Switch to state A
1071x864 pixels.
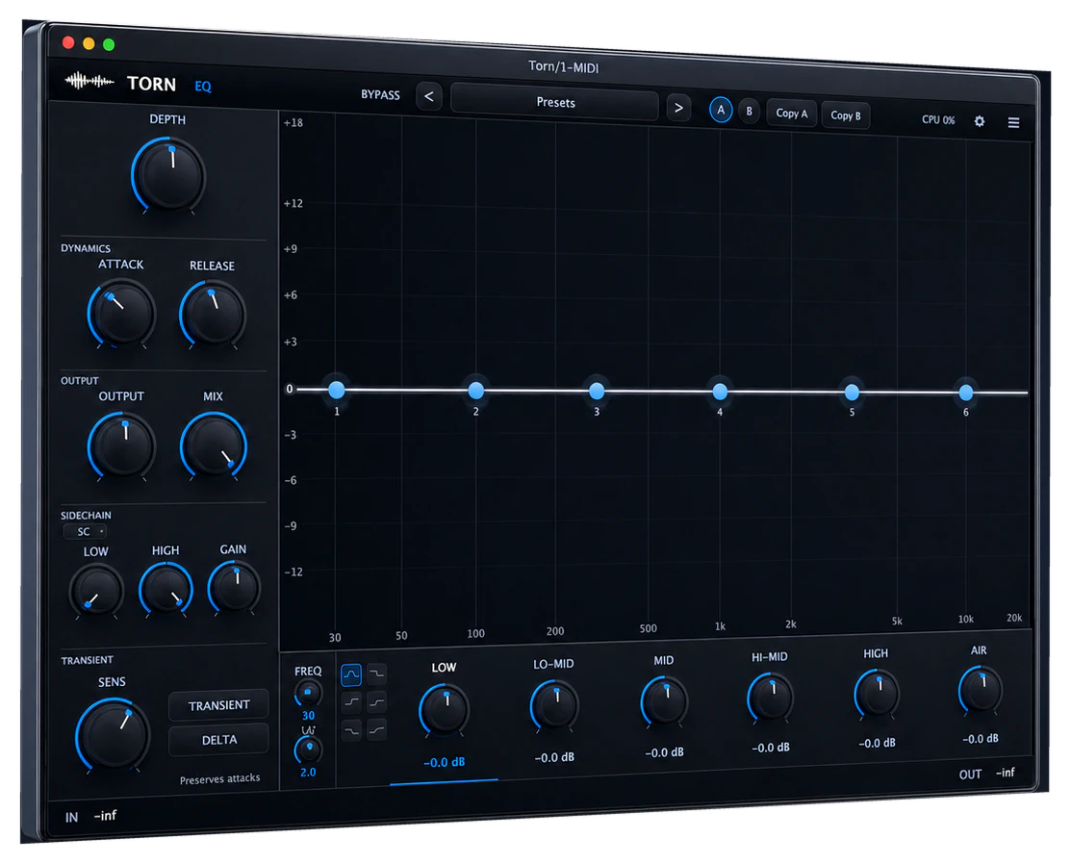point(721,110)
